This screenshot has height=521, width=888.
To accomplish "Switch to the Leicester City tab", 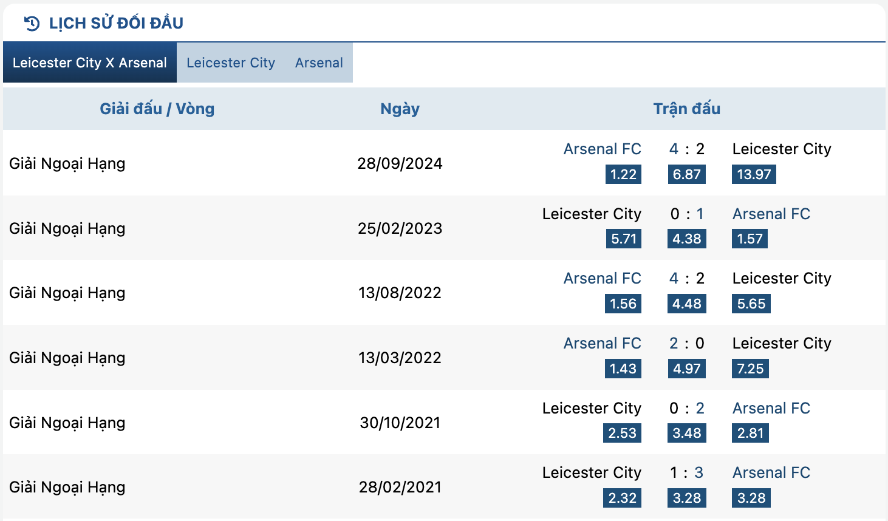I will [231, 63].
